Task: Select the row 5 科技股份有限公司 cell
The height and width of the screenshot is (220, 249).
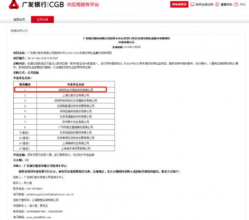Action: pos(76,111)
